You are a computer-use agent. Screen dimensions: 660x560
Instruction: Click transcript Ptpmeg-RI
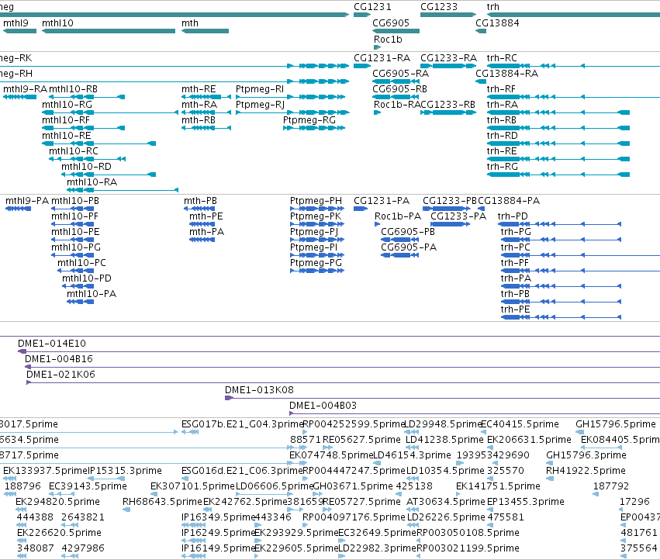coord(260,89)
